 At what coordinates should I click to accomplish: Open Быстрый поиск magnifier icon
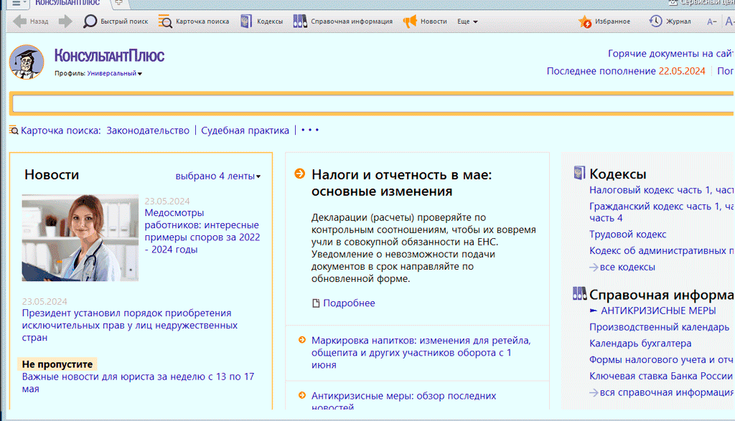coord(90,22)
